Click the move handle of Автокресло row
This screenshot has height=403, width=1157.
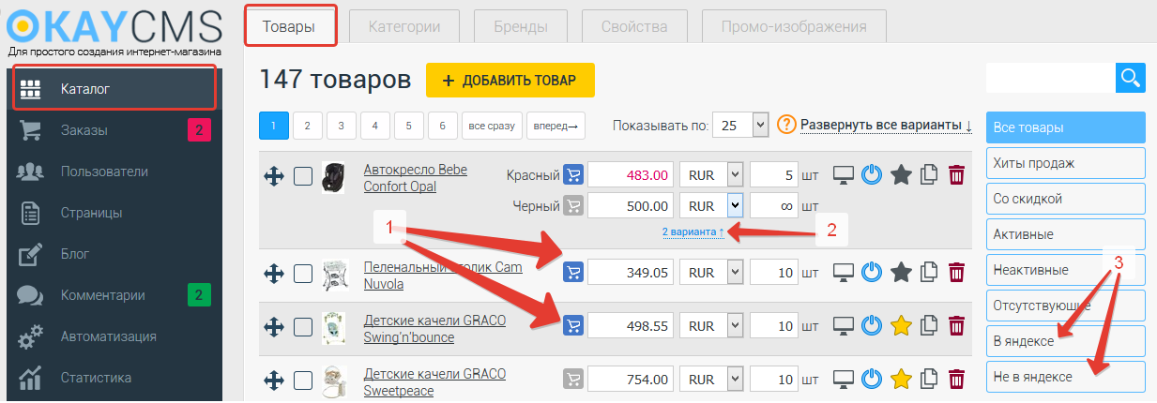[274, 175]
